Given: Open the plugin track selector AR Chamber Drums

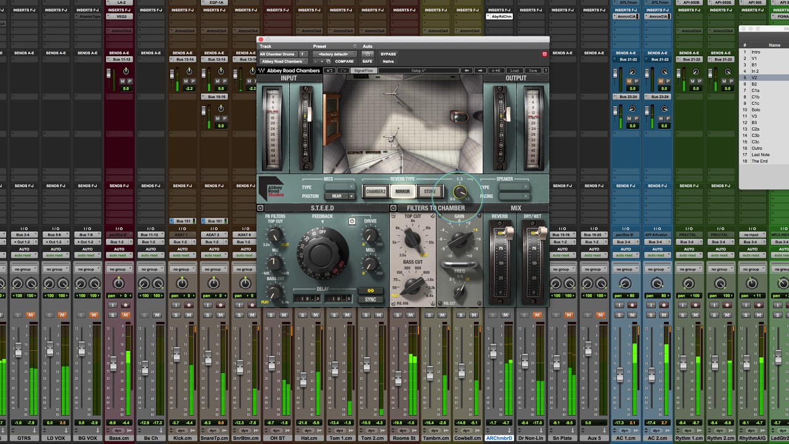Looking at the screenshot, I should click(278, 54).
